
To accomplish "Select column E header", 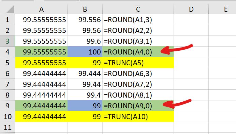I will [x=222, y=9].
